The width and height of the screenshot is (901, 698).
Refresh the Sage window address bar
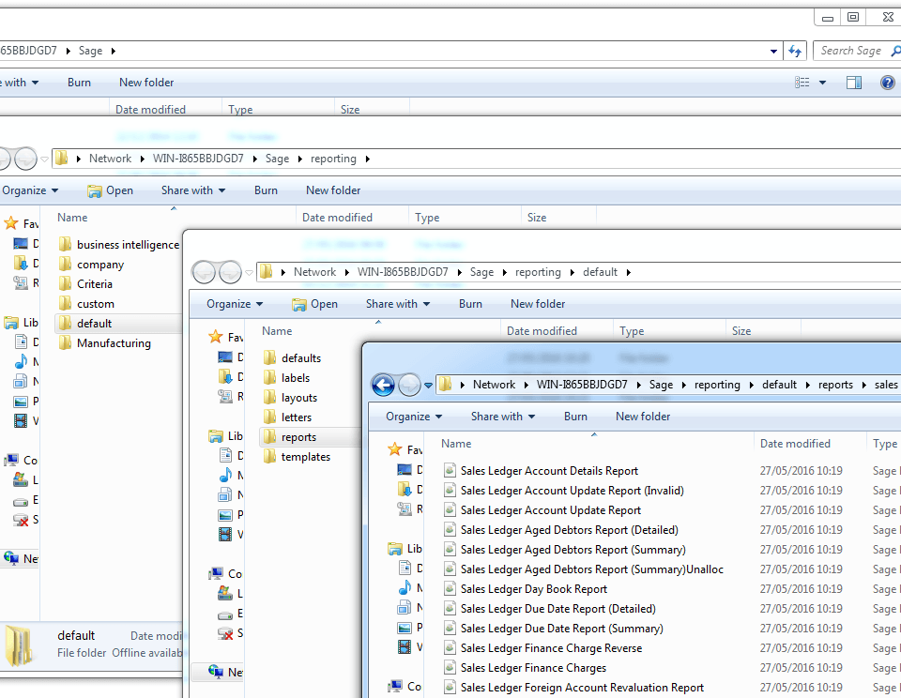[795, 51]
